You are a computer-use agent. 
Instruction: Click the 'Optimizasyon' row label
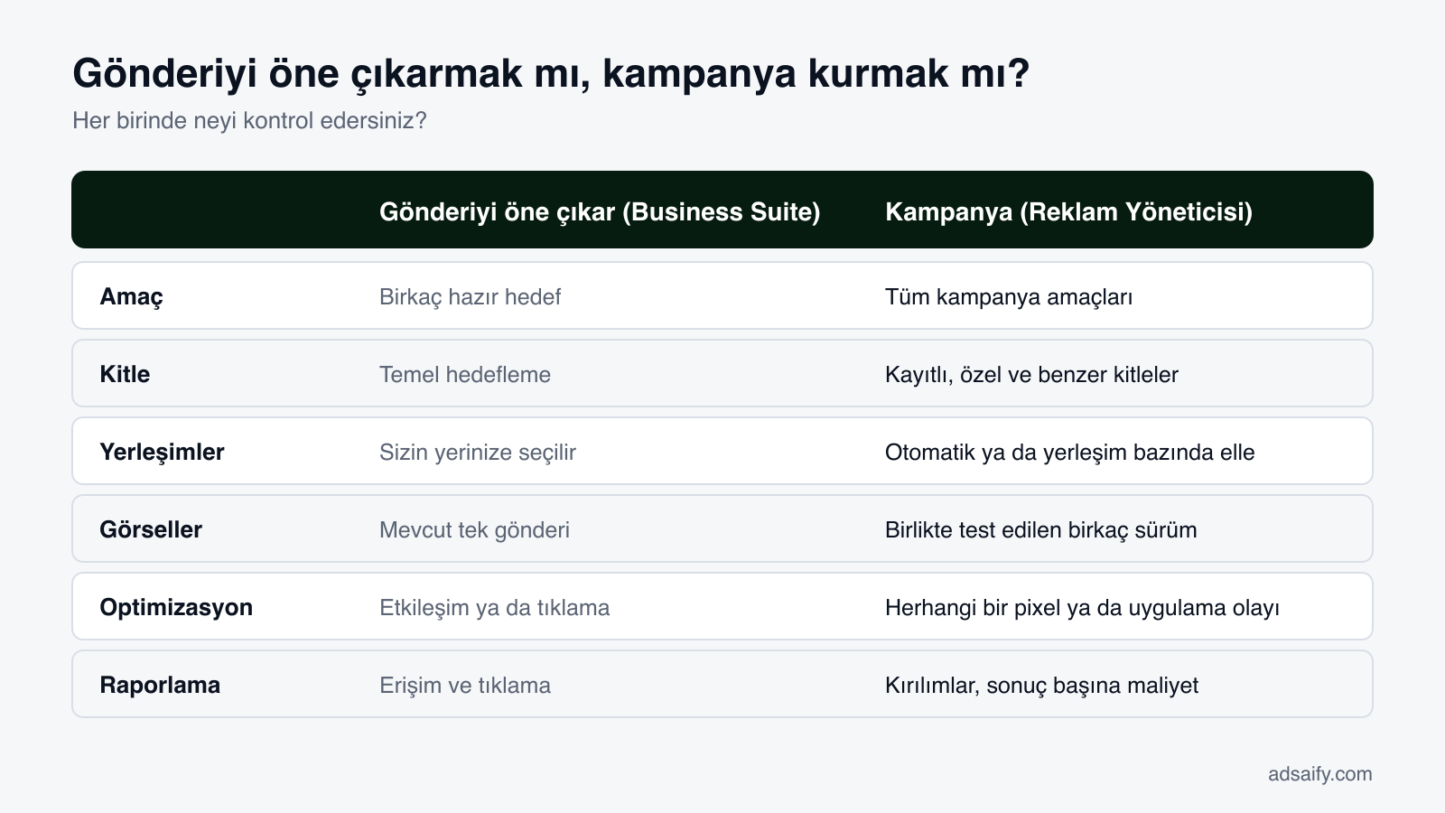176,607
